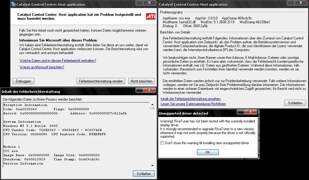Click the ATI logo icon

tap(151, 16)
